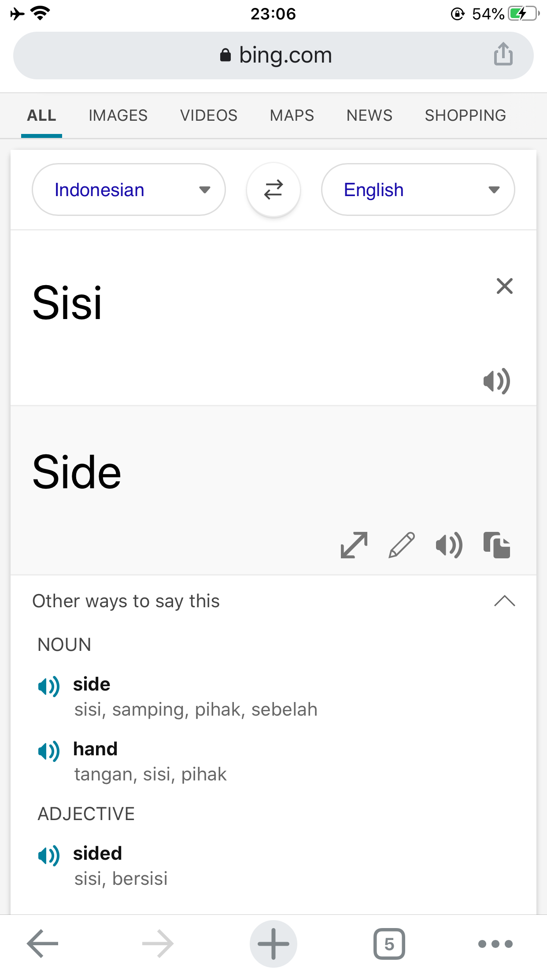Listen to the noun 'side' pronunciation
The height and width of the screenshot is (973, 547).
coord(49,686)
